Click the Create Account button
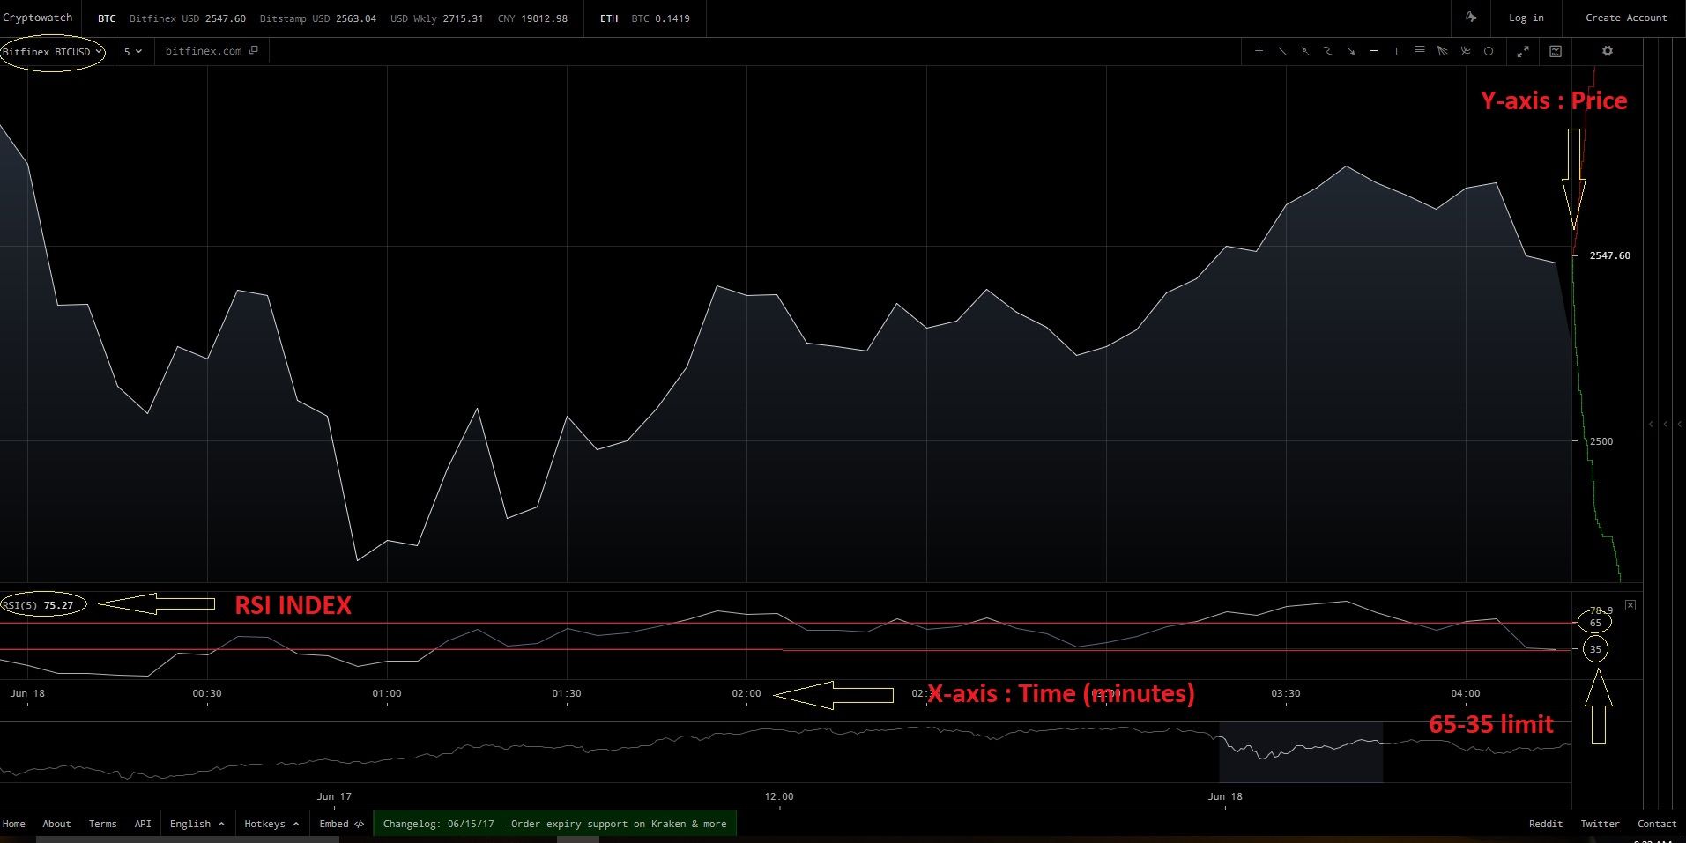The width and height of the screenshot is (1686, 843). (x=1626, y=18)
